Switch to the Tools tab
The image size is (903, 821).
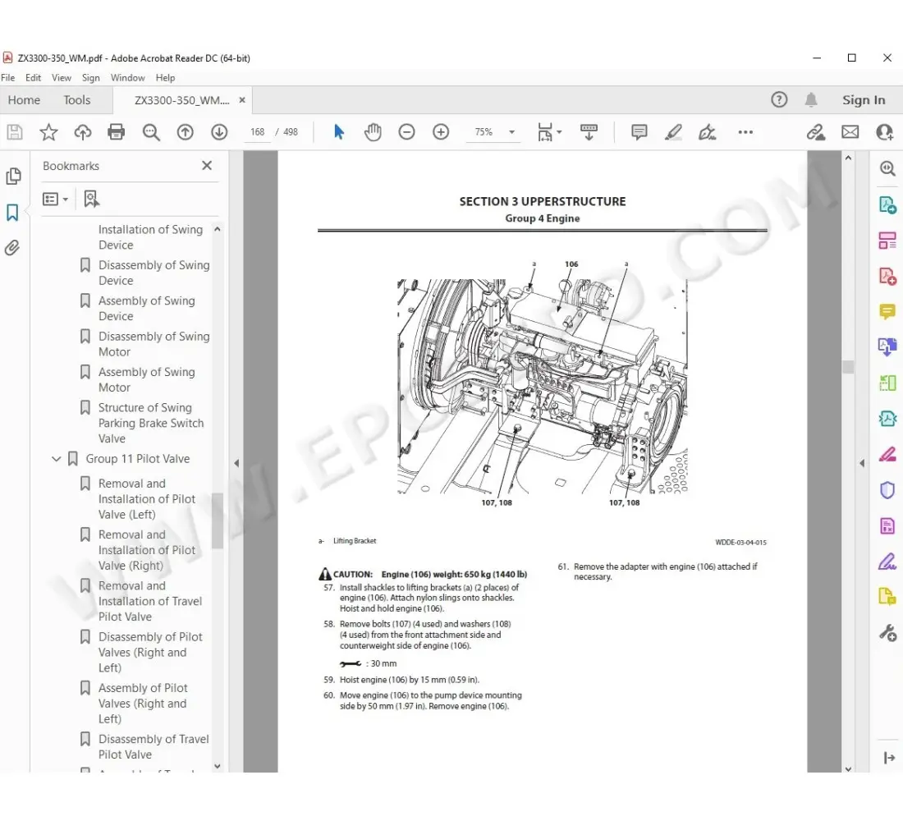click(x=77, y=100)
